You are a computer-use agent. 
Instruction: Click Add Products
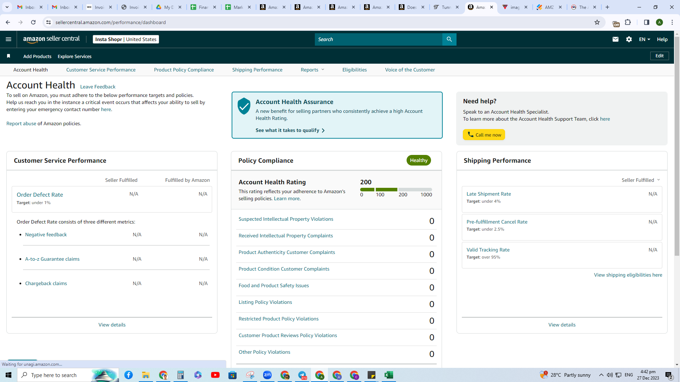coord(37,56)
